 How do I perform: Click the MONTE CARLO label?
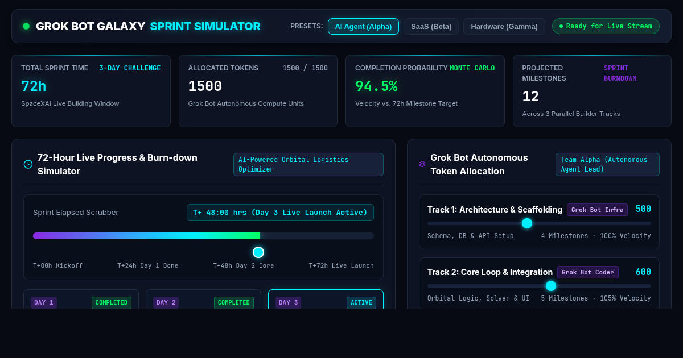(472, 68)
